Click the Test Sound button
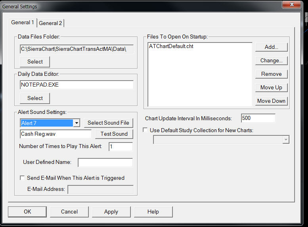Screen dimensions: 308x227 click(x=114, y=134)
